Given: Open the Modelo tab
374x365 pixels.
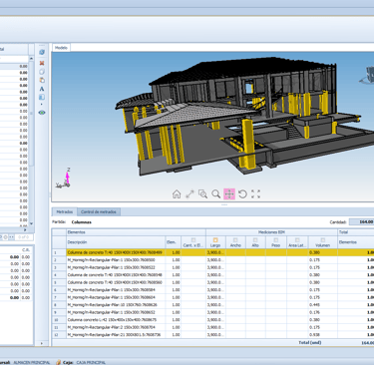Looking at the screenshot, I should (x=61, y=48).
